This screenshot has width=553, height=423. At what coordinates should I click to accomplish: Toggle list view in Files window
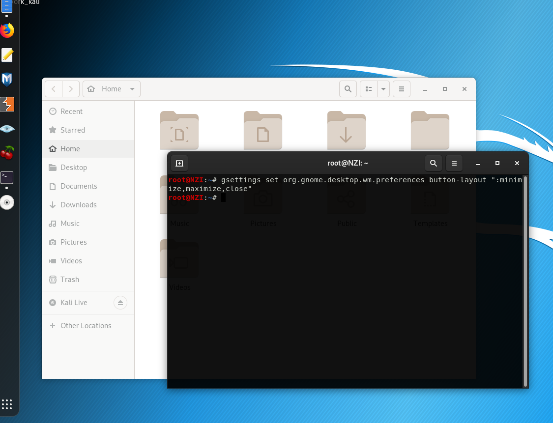(369, 89)
